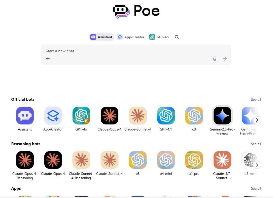This screenshot has width=273, height=198.
Task: Click See all for Reasoning bots
Action: click(256, 144)
